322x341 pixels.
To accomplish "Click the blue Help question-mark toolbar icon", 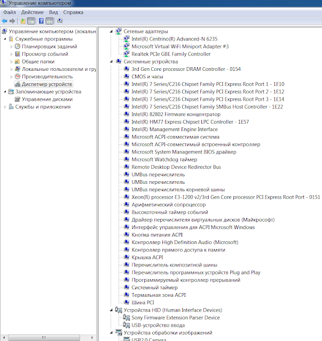I will click(41, 21).
